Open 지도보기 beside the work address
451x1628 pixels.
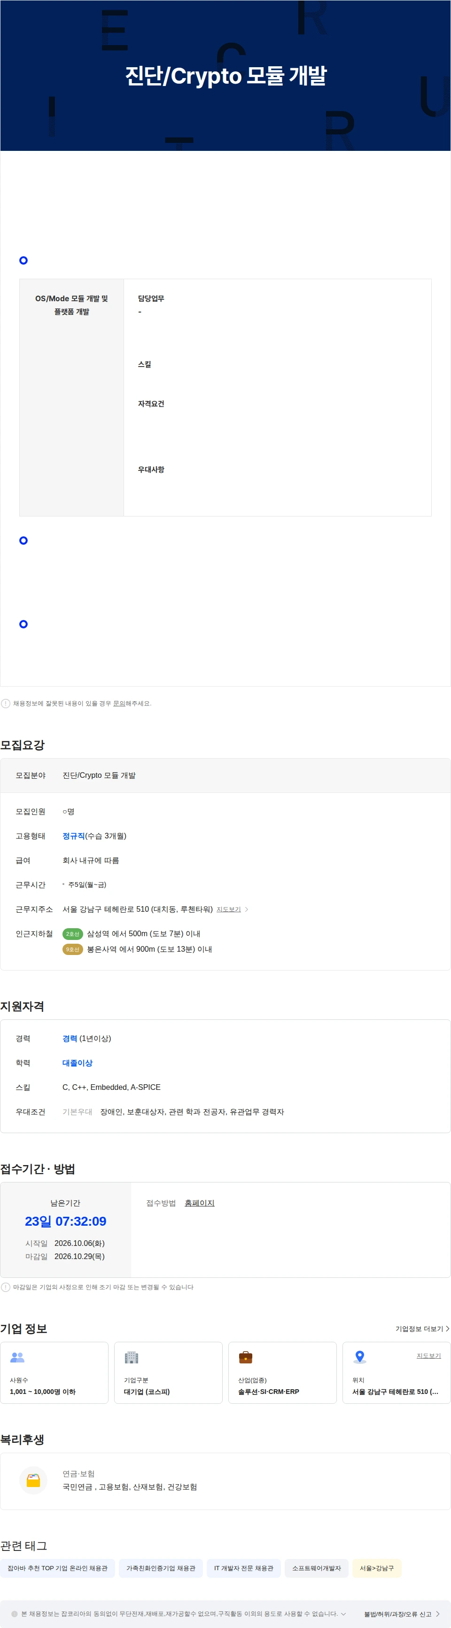tap(229, 909)
